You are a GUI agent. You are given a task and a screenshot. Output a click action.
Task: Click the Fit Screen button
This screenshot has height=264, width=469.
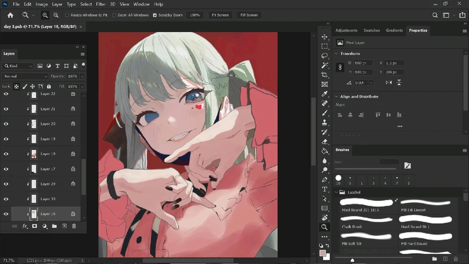pos(220,15)
